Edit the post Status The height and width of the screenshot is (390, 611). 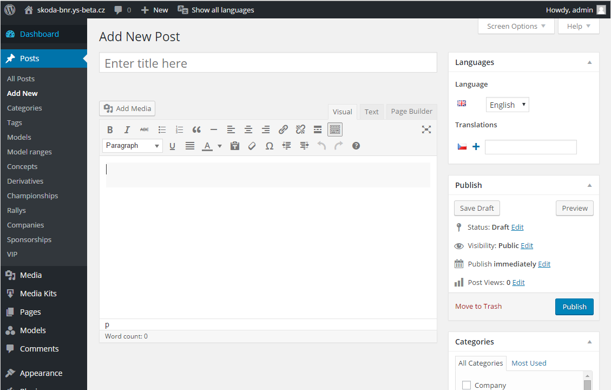point(517,227)
